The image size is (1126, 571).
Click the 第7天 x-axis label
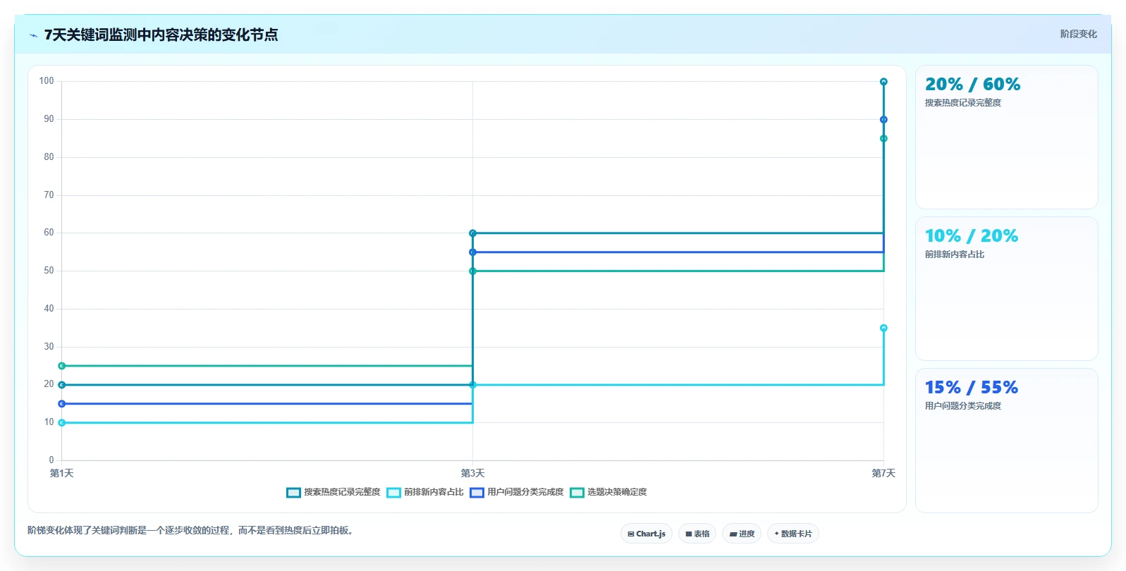[883, 473]
